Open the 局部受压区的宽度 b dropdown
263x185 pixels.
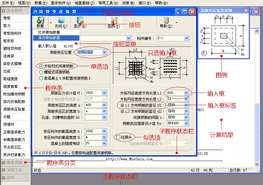tap(104, 111)
